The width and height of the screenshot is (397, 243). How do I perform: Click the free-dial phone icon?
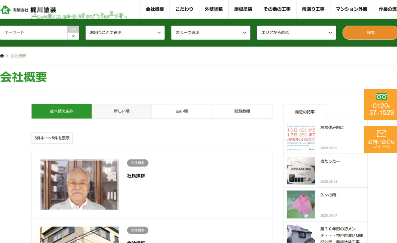click(381, 96)
